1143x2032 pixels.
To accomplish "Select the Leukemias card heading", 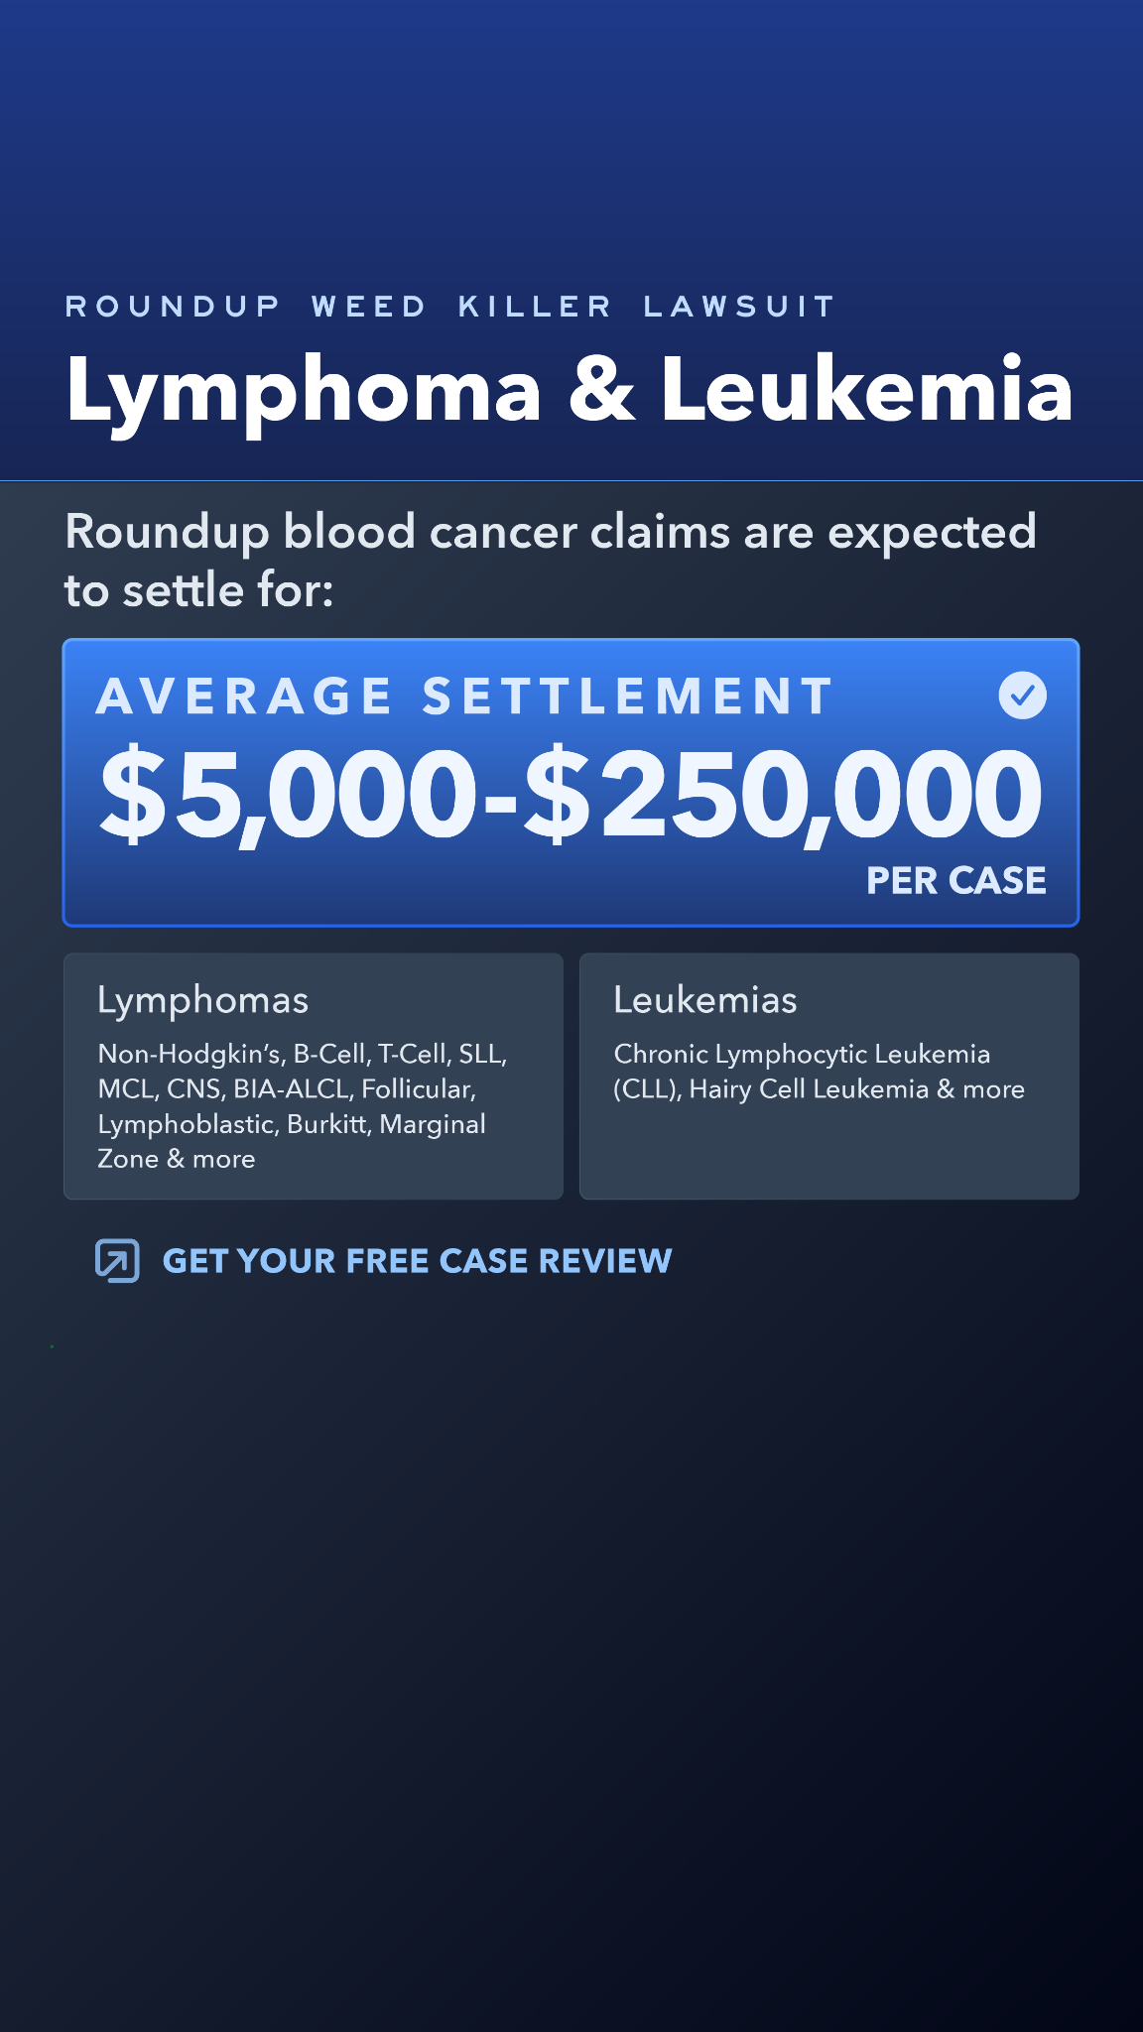I will [705, 1000].
